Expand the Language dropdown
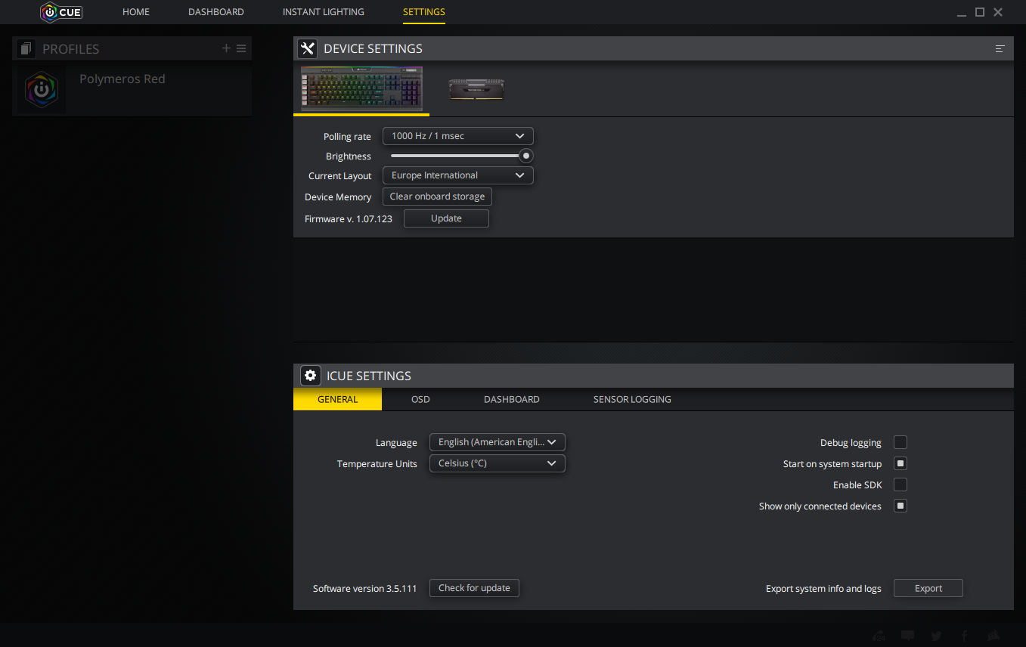The height and width of the screenshot is (647, 1026). tap(497, 442)
